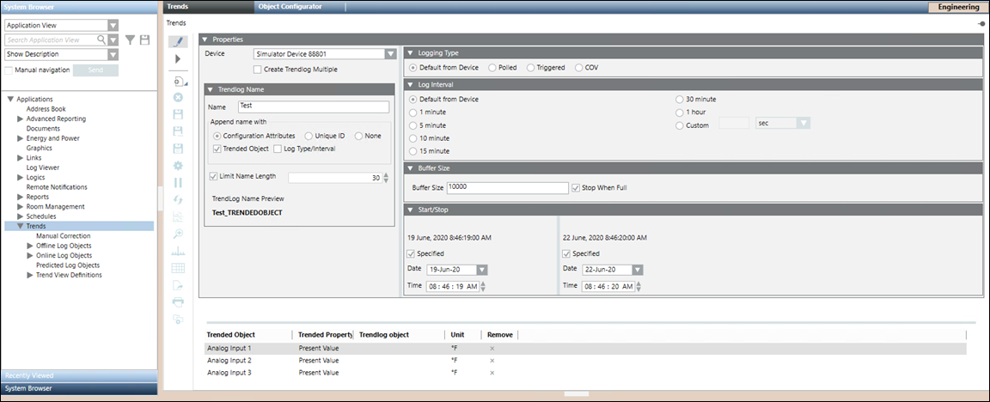Select the Polled logging type
The height and width of the screenshot is (402, 990).
(x=492, y=67)
